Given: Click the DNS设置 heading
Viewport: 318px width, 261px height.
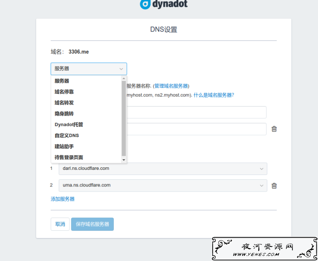Looking at the screenshot, I should 164,29.
